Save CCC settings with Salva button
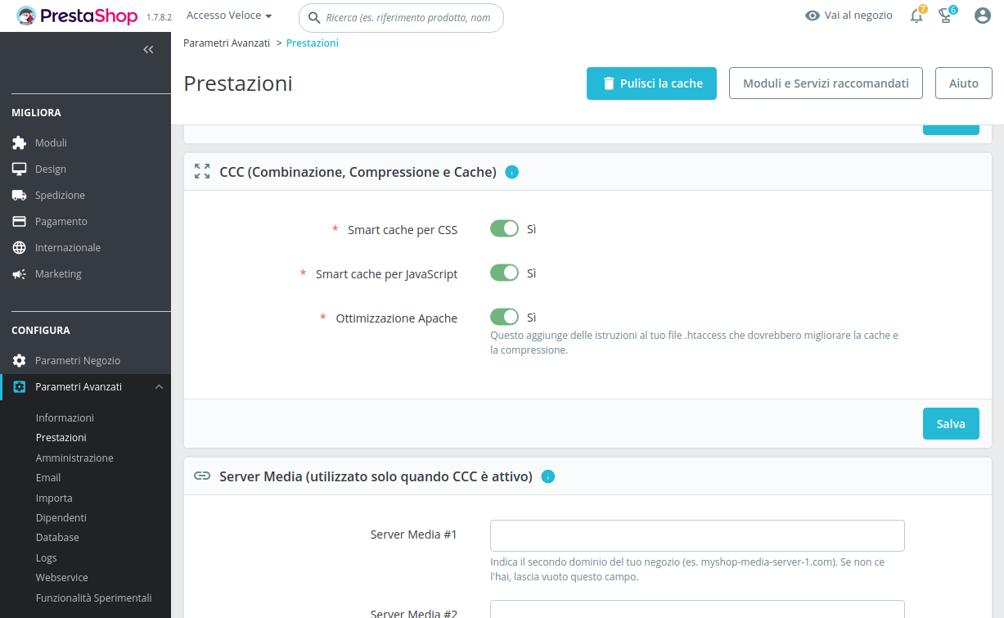 (x=951, y=424)
